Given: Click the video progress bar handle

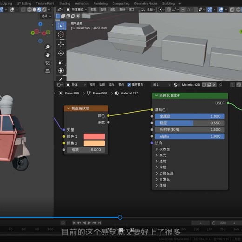Looking at the screenshot, I should pos(120,217).
